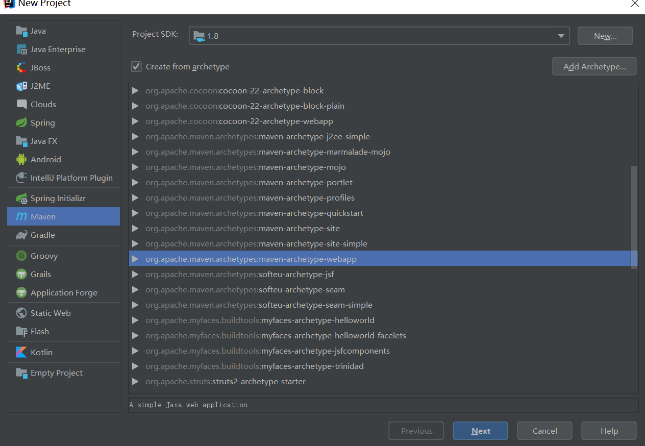Viewport: 645px width, 446px height.
Task: Click the Maven 'm' icon
Action: (x=21, y=216)
